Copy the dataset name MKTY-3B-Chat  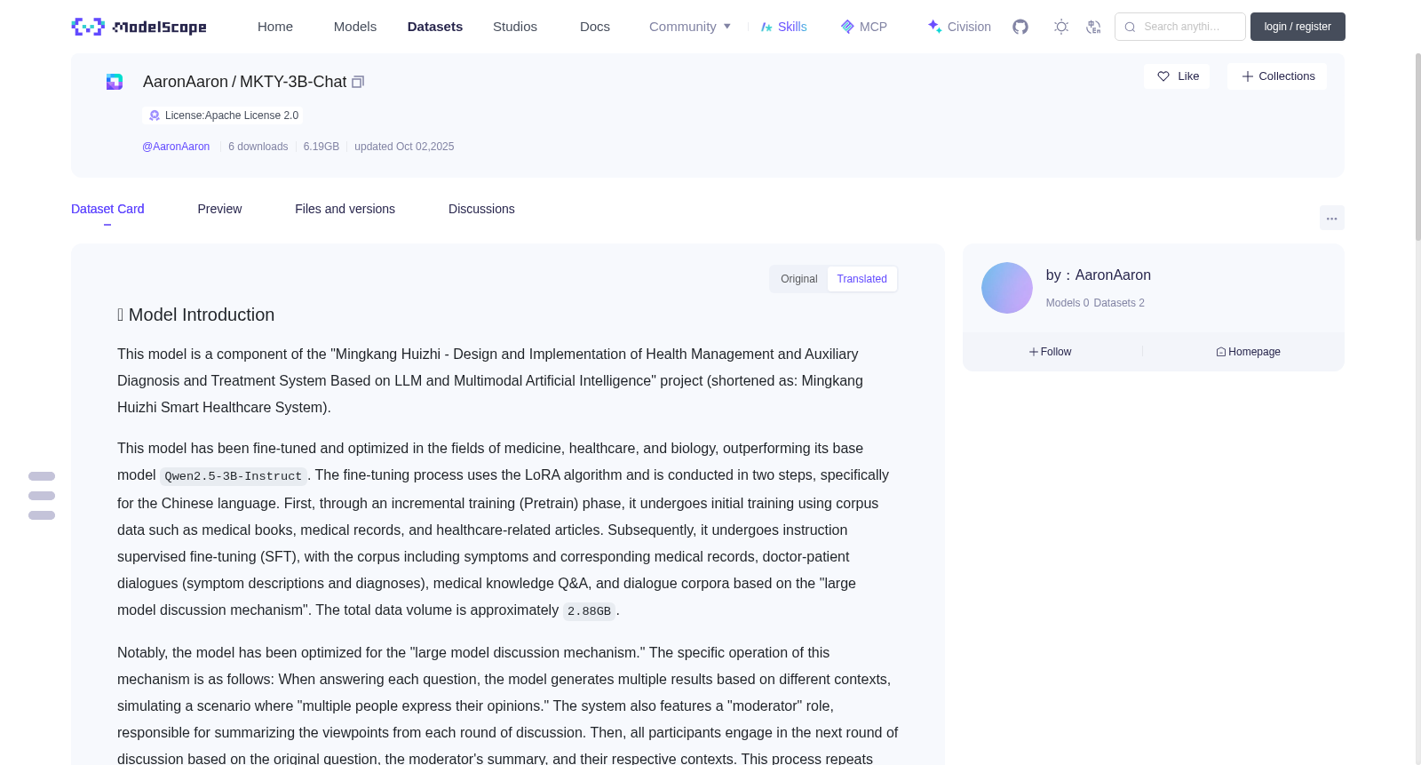pyautogui.click(x=358, y=82)
